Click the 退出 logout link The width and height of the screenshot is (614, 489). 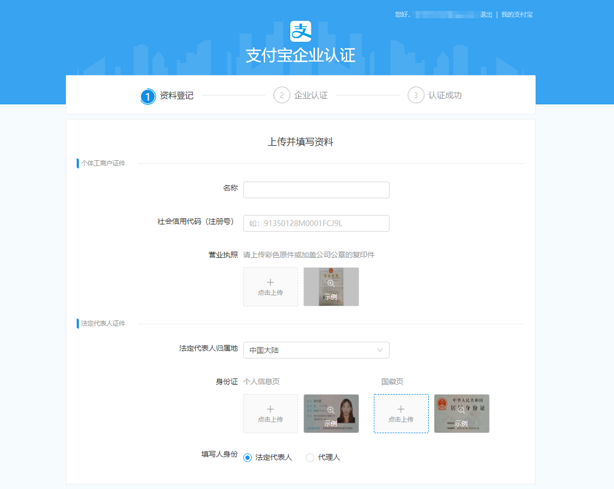pyautogui.click(x=486, y=15)
